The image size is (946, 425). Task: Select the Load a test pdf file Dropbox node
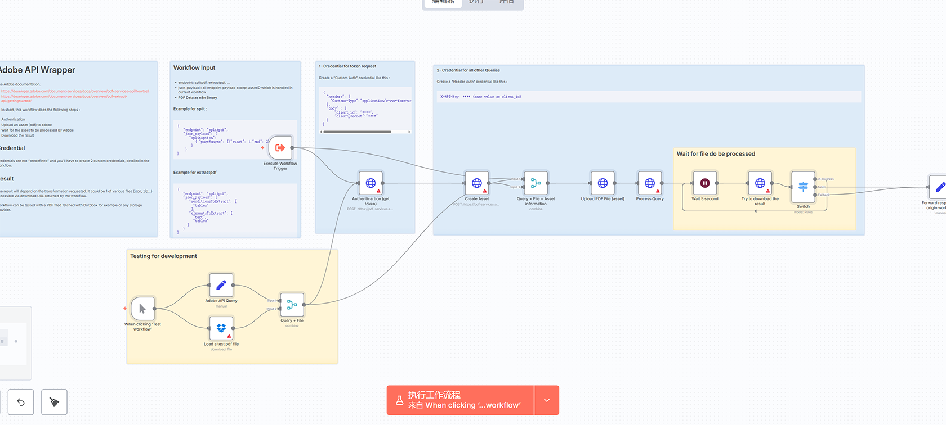tap(221, 328)
